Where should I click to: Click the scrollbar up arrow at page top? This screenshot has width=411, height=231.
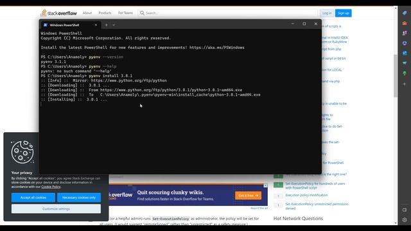(x=396, y=8)
